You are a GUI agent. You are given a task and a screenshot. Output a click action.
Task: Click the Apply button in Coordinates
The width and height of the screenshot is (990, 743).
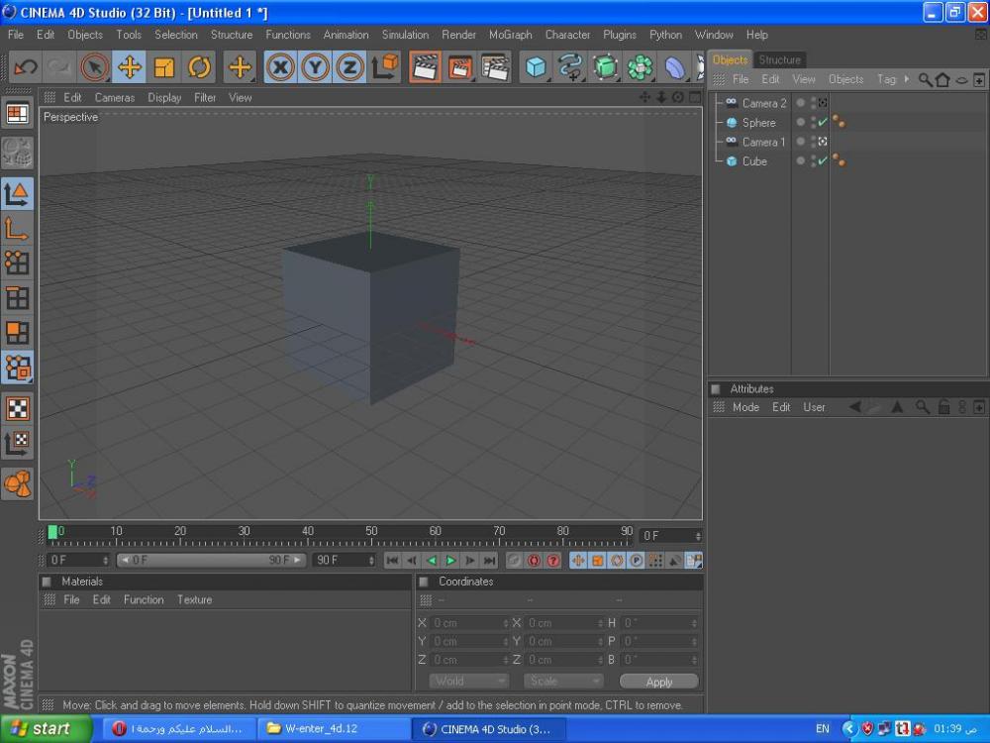click(658, 682)
